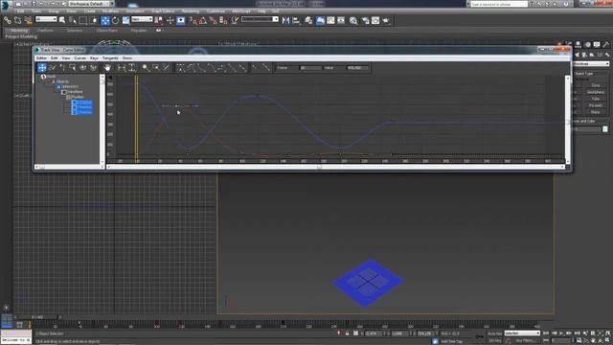Toggle the Auto Key button
Image resolution: width=613 pixels, height=345 pixels.
[494, 333]
